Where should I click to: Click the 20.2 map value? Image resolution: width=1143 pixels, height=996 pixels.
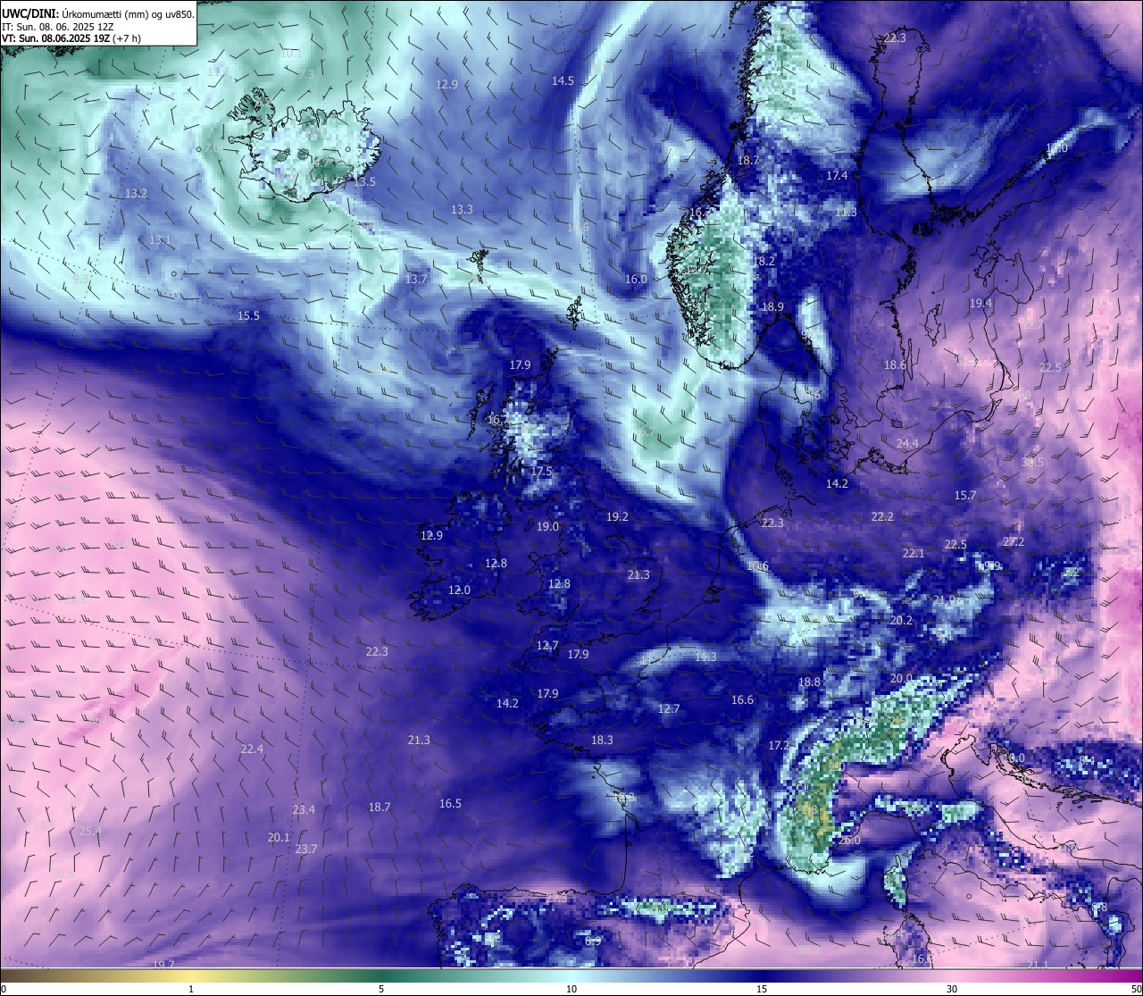point(901,620)
